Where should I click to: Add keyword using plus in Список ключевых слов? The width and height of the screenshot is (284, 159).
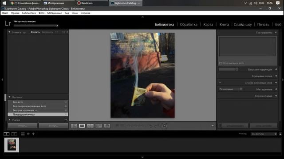(x=220, y=83)
